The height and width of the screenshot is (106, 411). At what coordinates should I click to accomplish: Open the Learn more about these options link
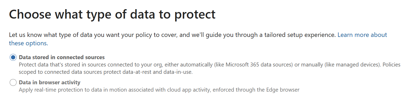362,35
